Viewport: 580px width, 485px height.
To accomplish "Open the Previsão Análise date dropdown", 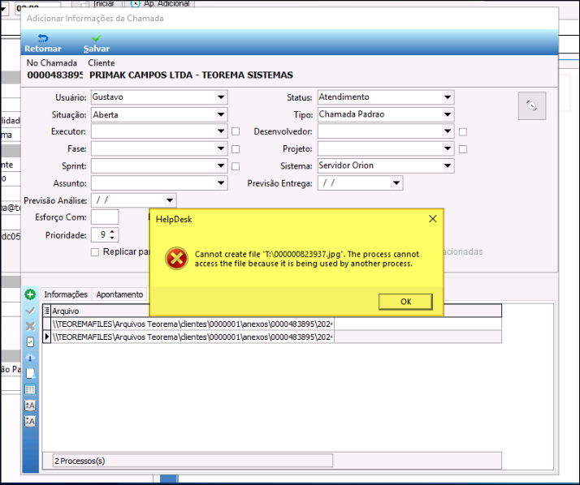I will [x=170, y=200].
